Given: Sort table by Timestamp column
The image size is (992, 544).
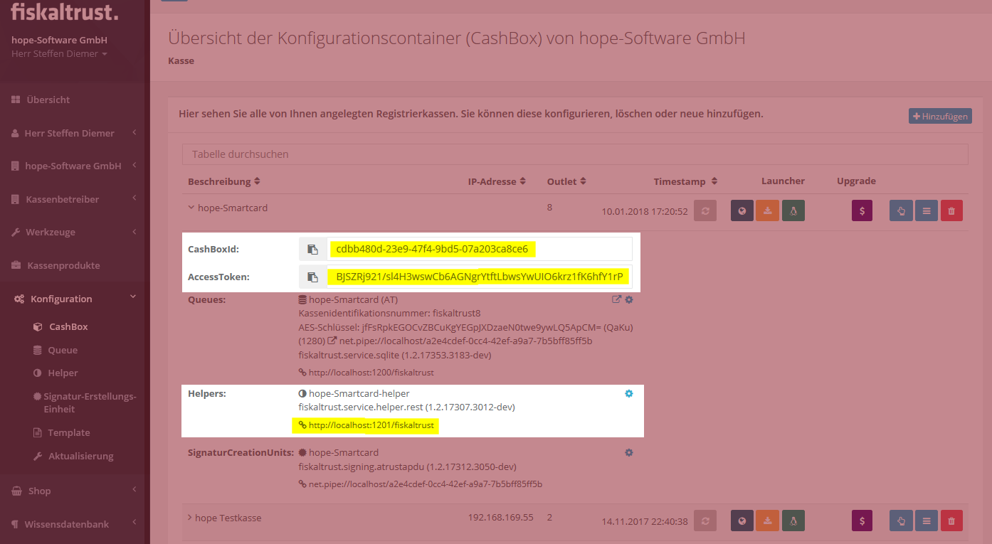Looking at the screenshot, I should pos(686,181).
